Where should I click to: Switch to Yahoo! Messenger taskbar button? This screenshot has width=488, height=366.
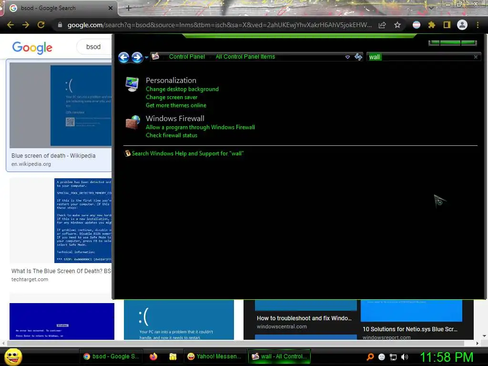click(x=215, y=356)
